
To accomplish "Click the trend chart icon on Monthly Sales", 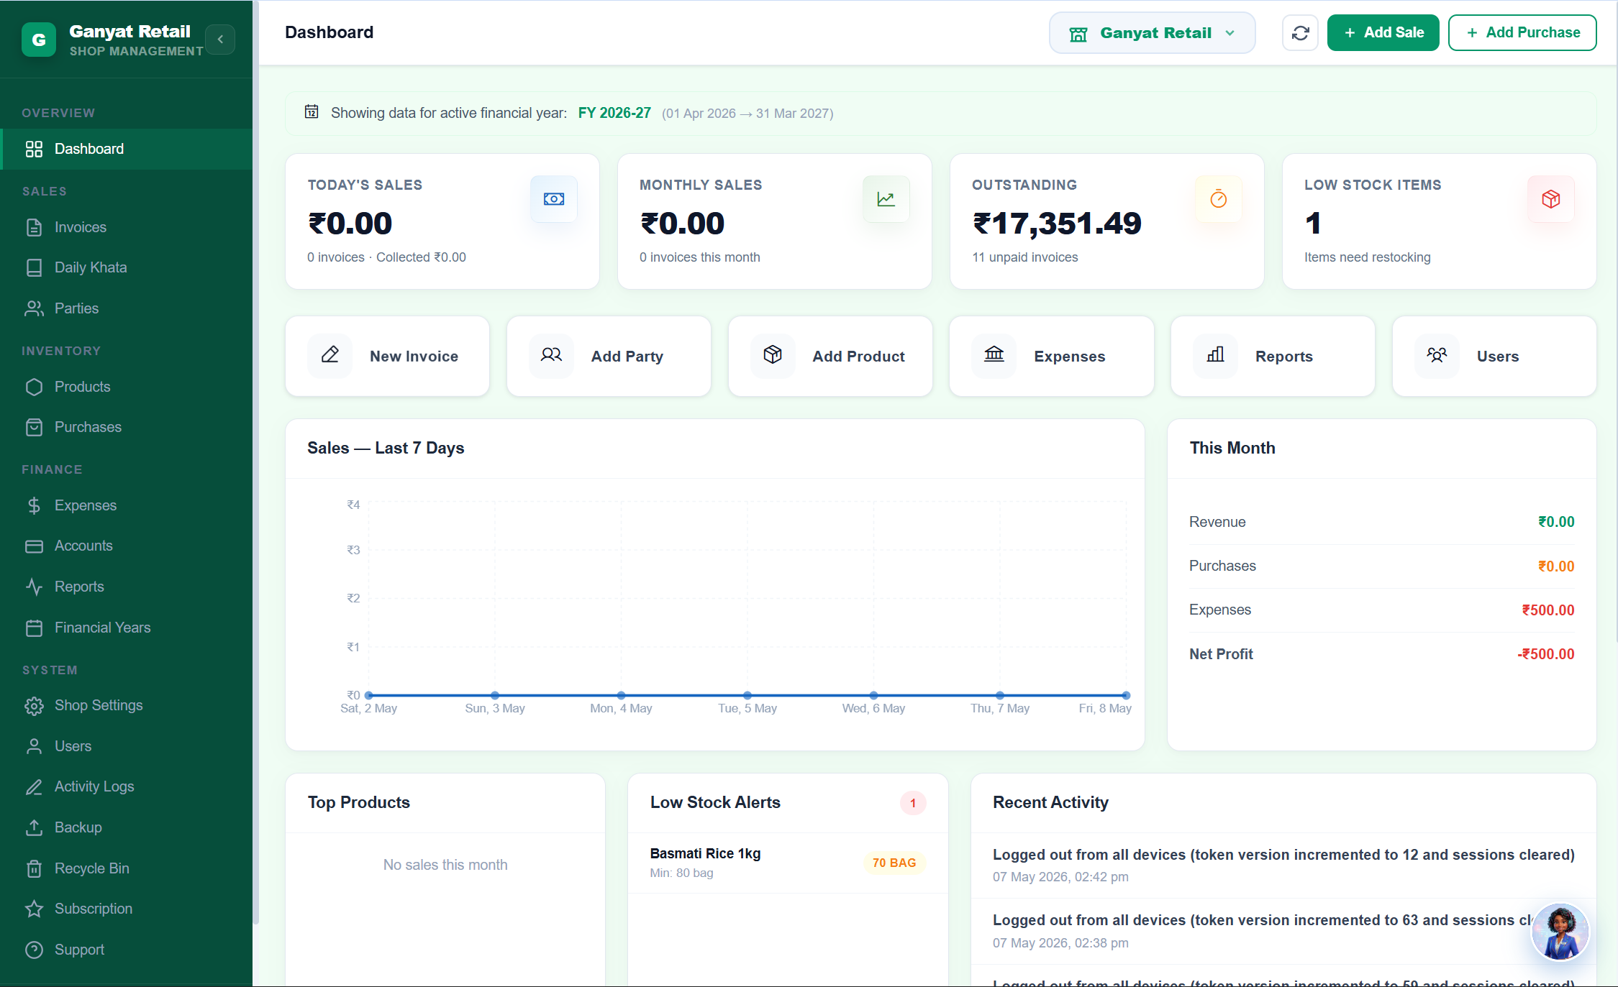I will click(x=886, y=199).
